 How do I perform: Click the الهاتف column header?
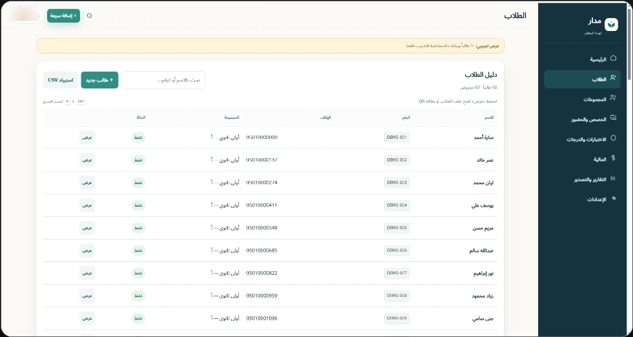coord(327,117)
